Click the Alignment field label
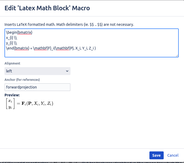The width and height of the screenshot is (184, 163). [12, 63]
